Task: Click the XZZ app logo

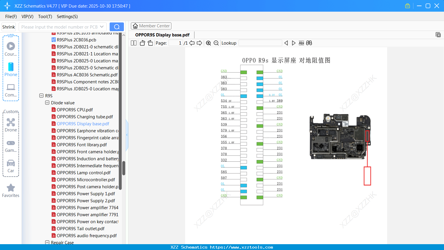Action: tap(7, 6)
